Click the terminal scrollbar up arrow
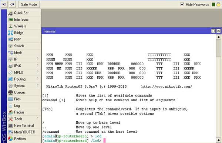The image size is (222, 143). (x=219, y=37)
